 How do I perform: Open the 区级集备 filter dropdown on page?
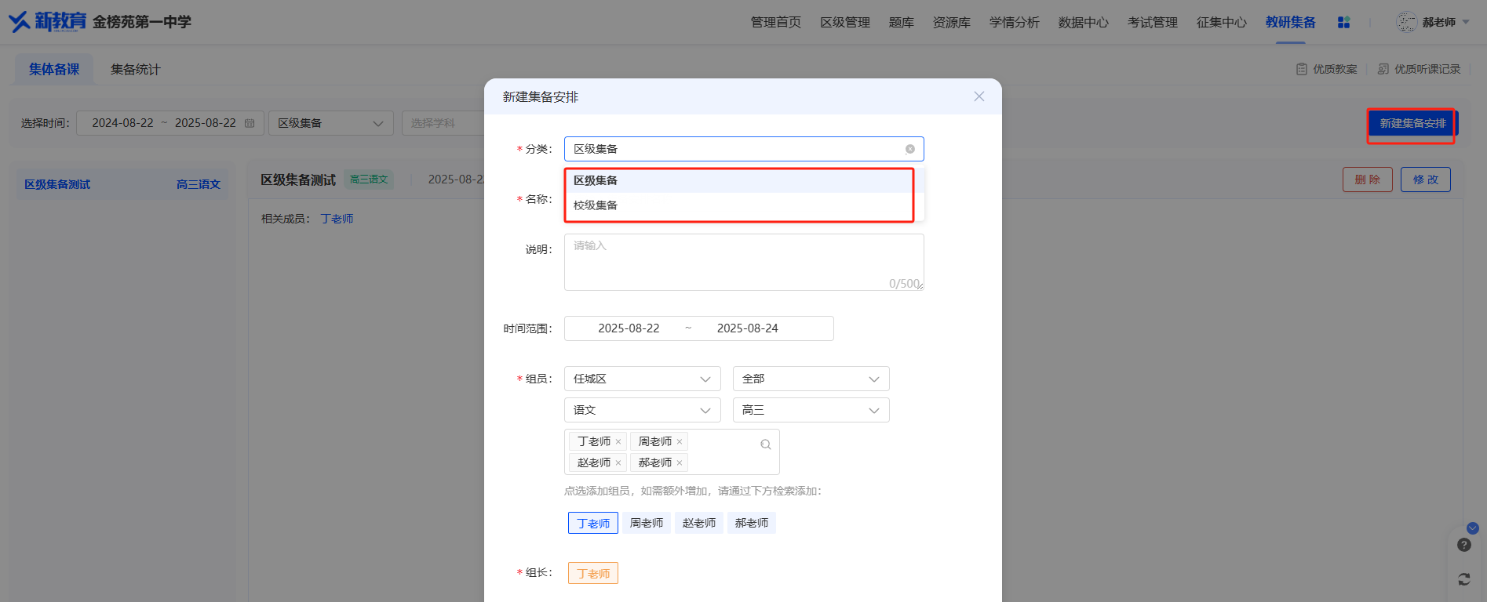click(x=330, y=123)
